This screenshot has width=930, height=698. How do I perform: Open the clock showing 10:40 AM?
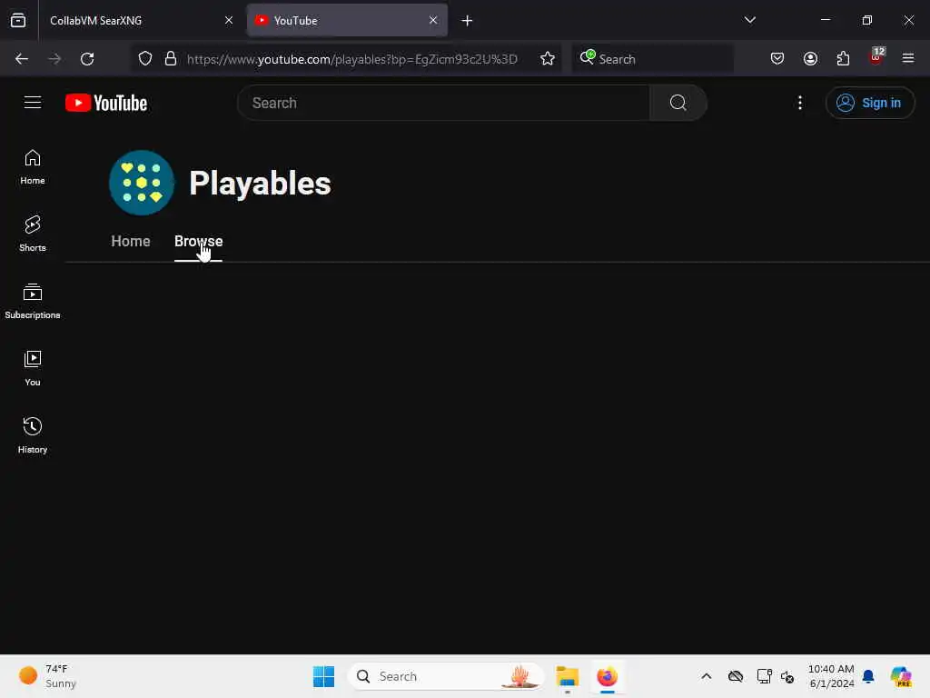(831, 676)
